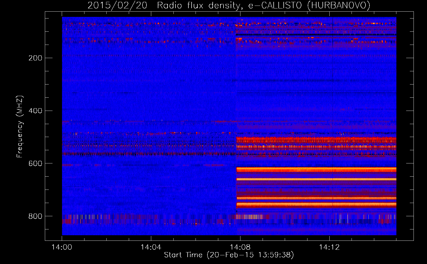Select the 600 frequency tick label
427x264 pixels.
[x=35, y=164]
